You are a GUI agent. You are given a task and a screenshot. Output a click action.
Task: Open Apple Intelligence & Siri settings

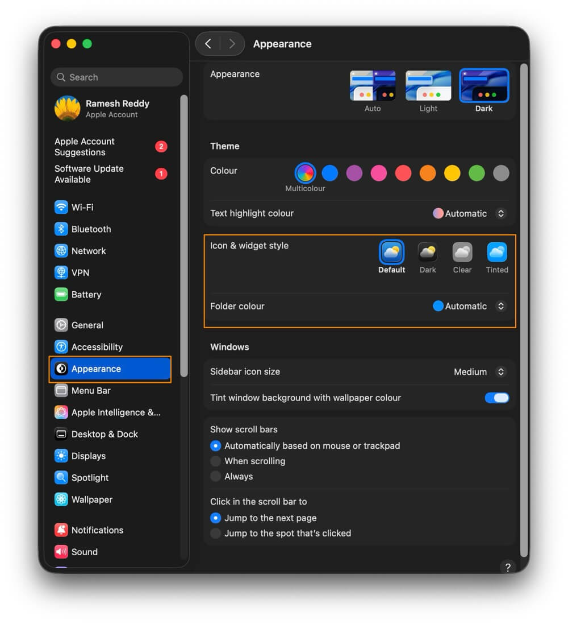[x=61, y=412]
